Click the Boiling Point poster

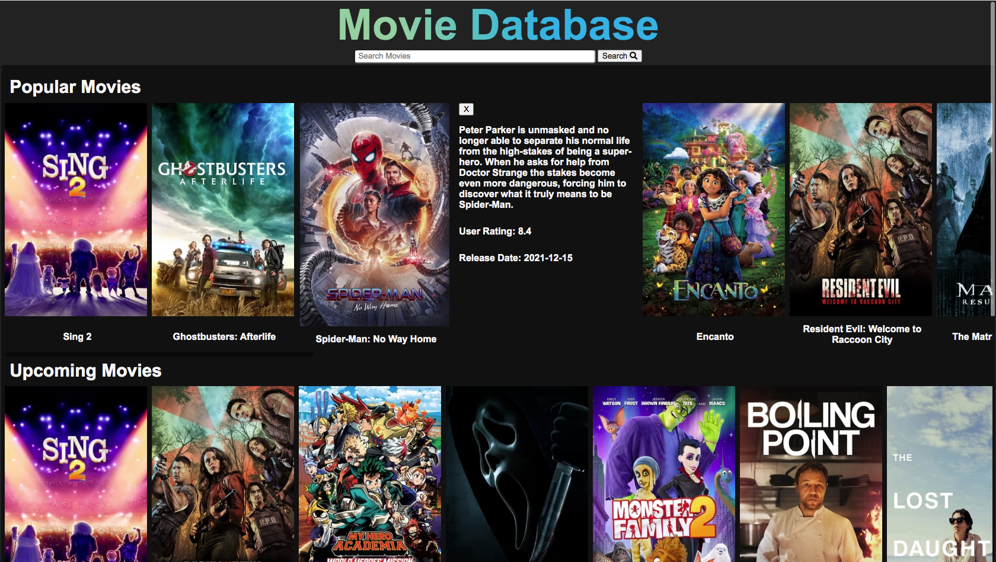point(811,474)
